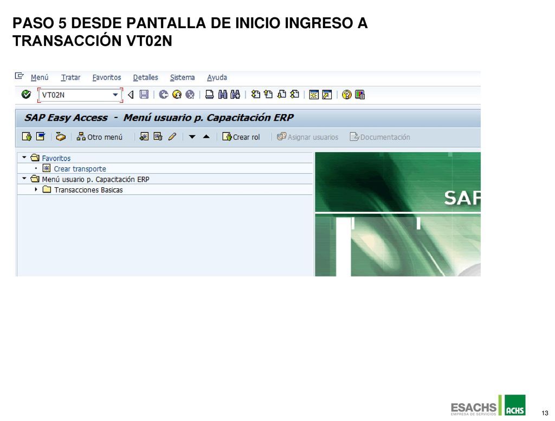
Task: Open the Sistema menu
Action: click(x=182, y=77)
